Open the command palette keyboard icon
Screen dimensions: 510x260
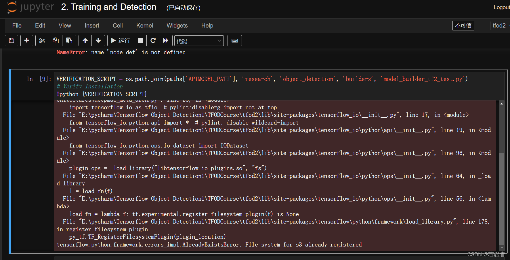point(234,40)
